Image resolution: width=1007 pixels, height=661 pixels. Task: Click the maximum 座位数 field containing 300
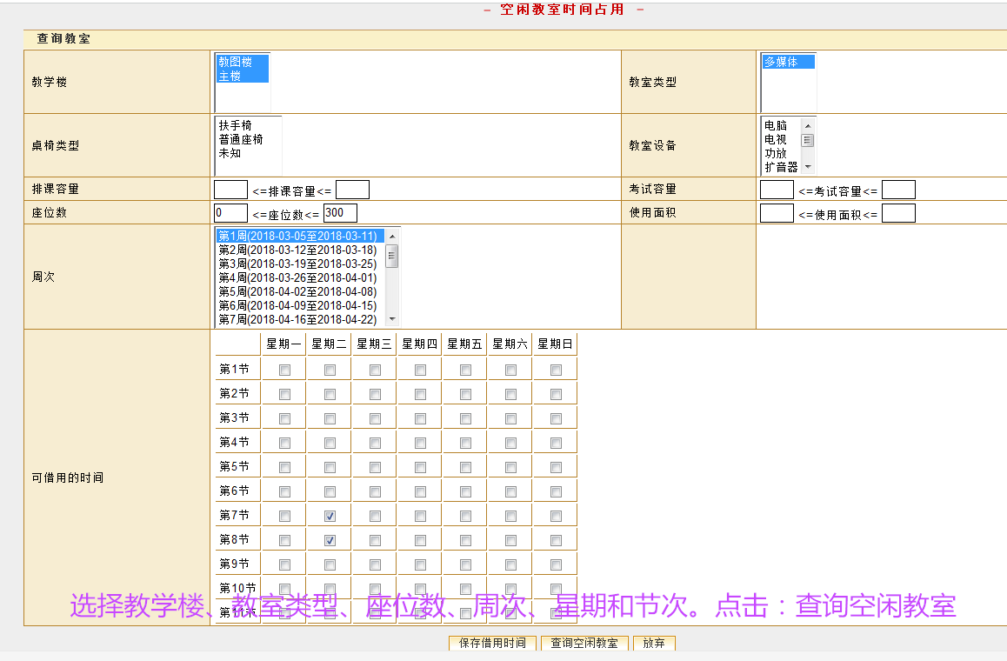pyautogui.click(x=340, y=213)
